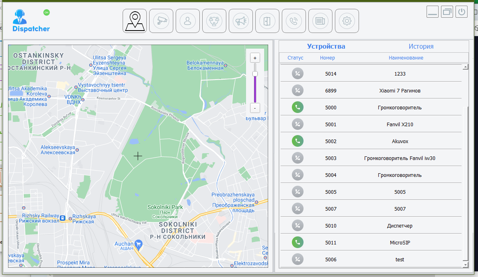Viewport: 478px width, 277px height.
Task: Open the megaphone announcements section
Action: (x=241, y=21)
